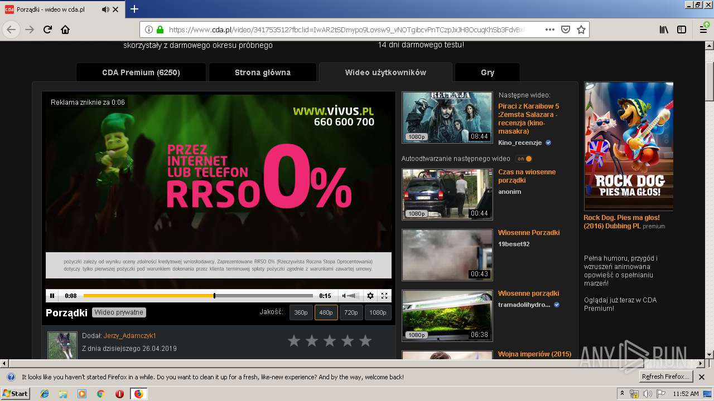714x401 pixels.
Task: View secure connection padlock details
Action: click(x=160, y=30)
